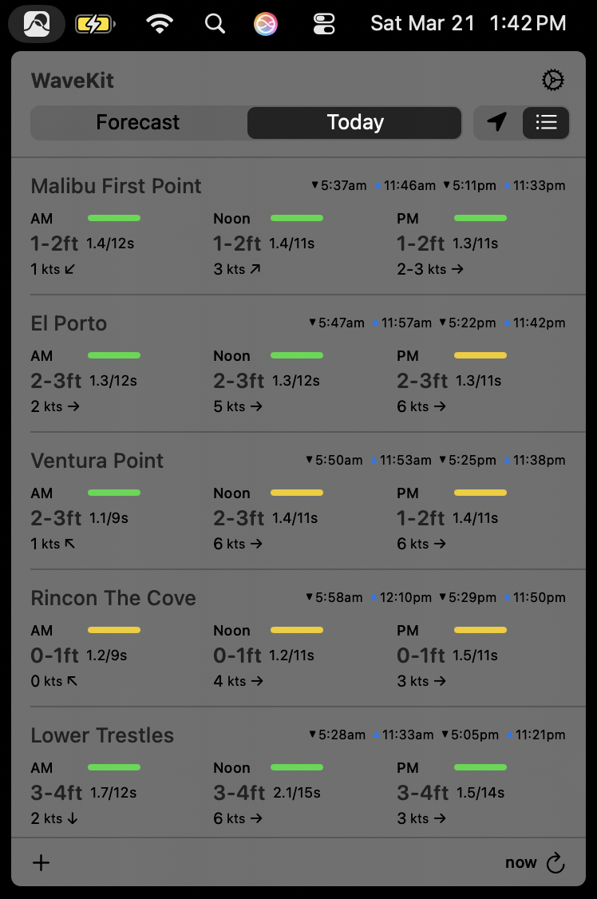Switch to the Forecast tab

coord(138,122)
